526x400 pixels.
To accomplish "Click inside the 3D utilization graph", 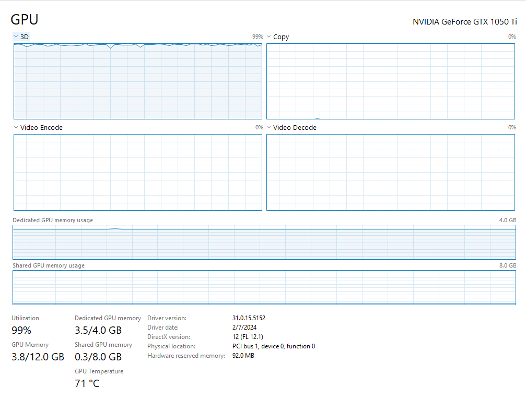I will pos(137,82).
